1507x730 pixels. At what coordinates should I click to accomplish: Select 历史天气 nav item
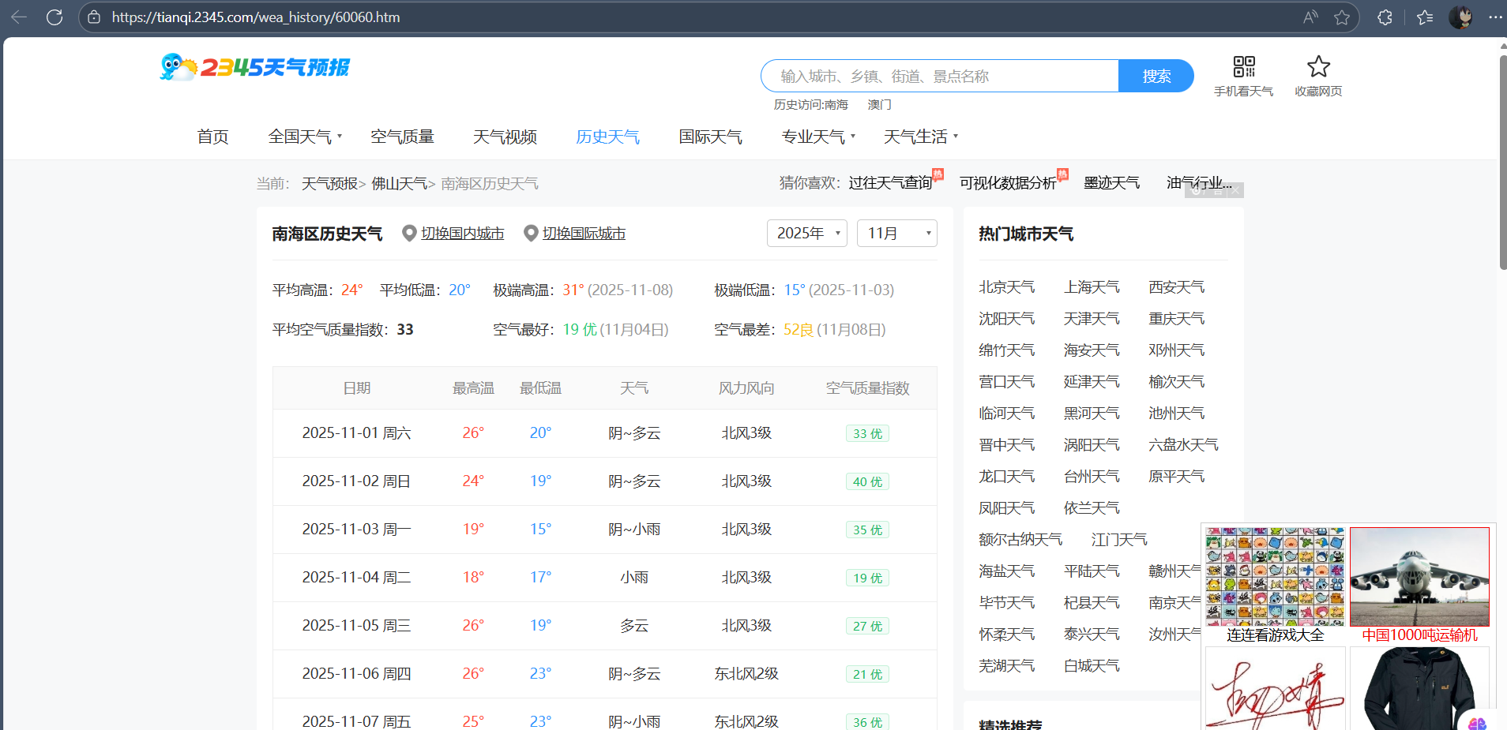click(607, 137)
